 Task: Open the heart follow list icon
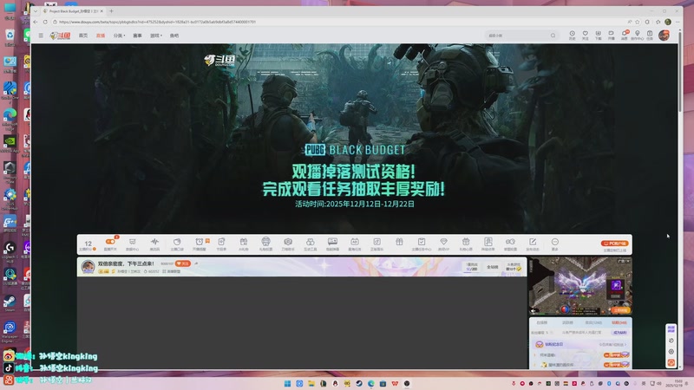(x=585, y=35)
